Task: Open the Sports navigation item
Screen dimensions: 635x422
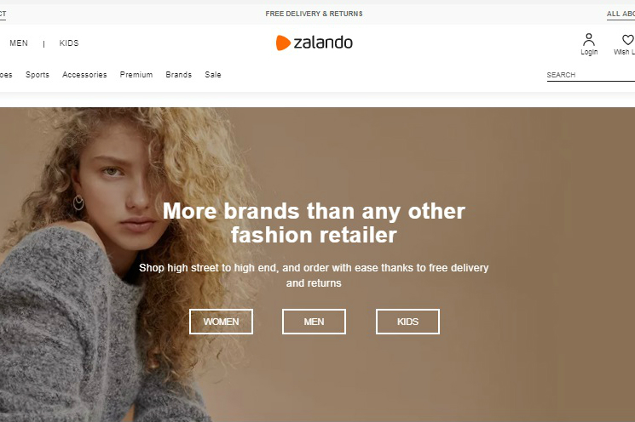Action: [x=38, y=74]
